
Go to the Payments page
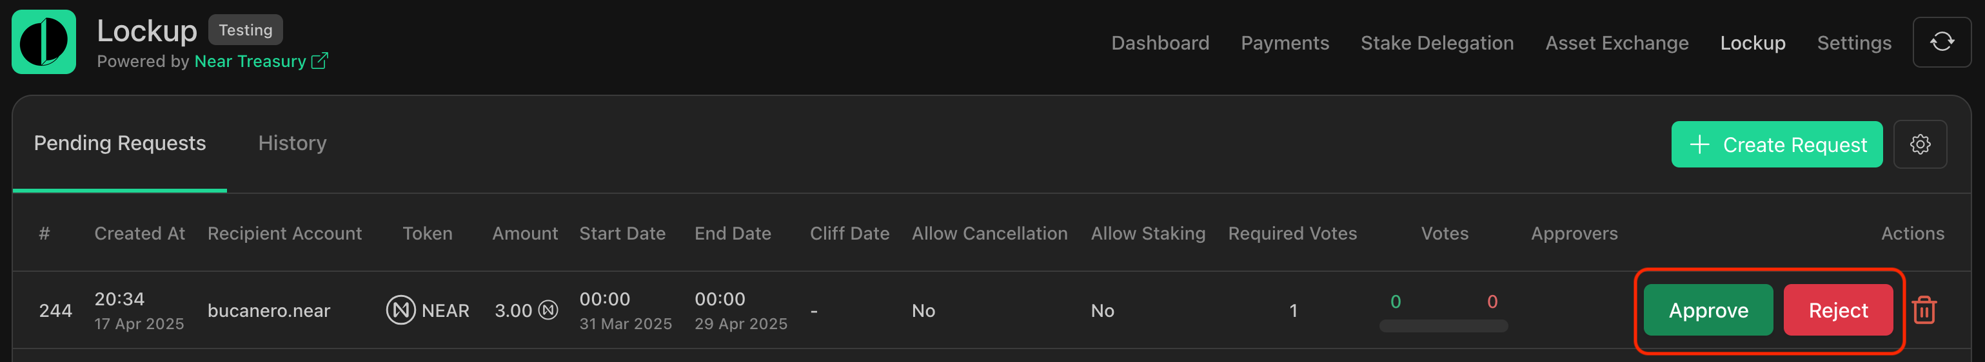[x=1285, y=43]
